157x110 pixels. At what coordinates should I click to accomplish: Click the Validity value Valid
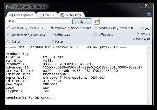point(48,61)
